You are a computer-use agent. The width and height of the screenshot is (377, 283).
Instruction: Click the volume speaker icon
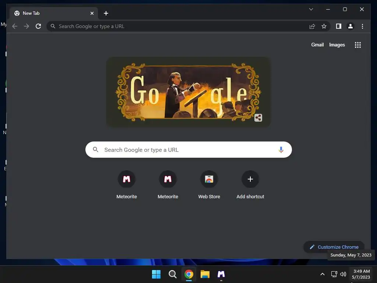click(x=343, y=274)
